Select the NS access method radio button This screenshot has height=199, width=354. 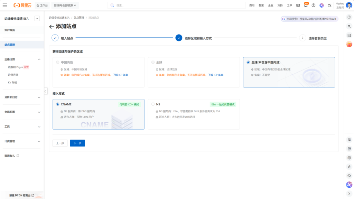153,104
